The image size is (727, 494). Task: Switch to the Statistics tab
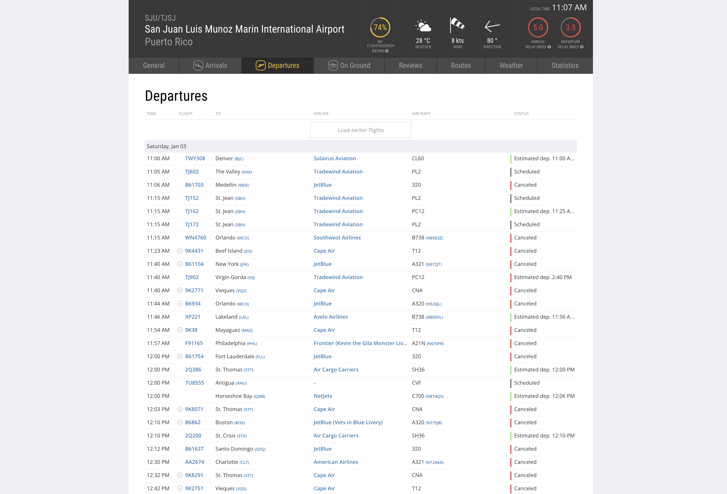pyautogui.click(x=565, y=65)
